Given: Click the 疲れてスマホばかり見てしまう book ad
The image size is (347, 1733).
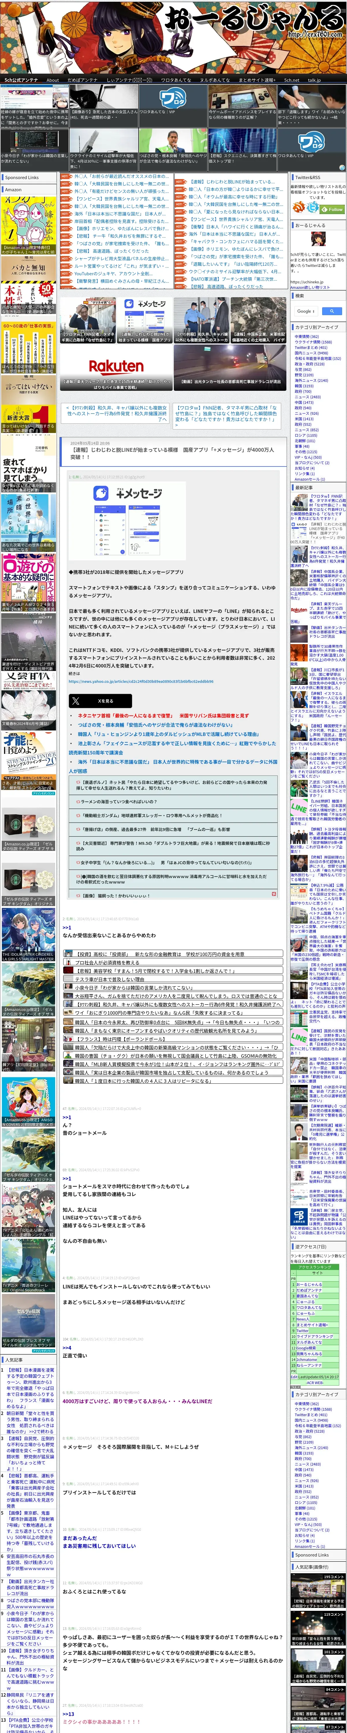Looking at the screenshot, I should tap(28, 464).
